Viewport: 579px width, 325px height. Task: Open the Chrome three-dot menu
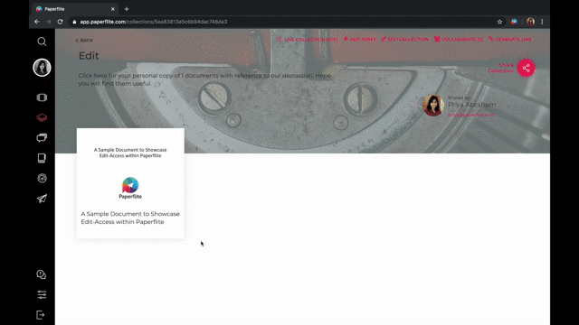(x=542, y=22)
